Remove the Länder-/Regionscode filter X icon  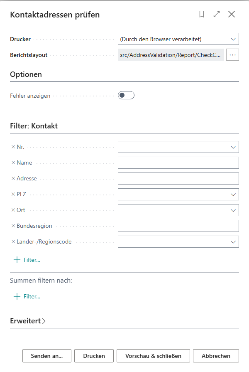tap(13, 242)
